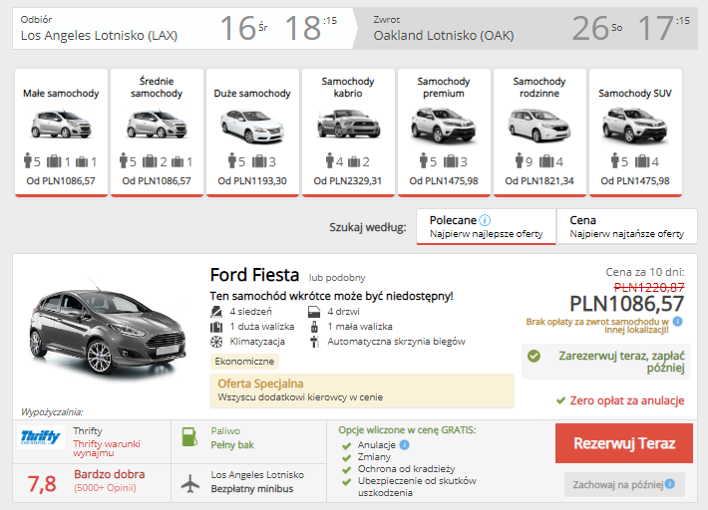This screenshot has width=708, height=510.
Task: Click the airplane pickup location icon
Action: coord(189,482)
